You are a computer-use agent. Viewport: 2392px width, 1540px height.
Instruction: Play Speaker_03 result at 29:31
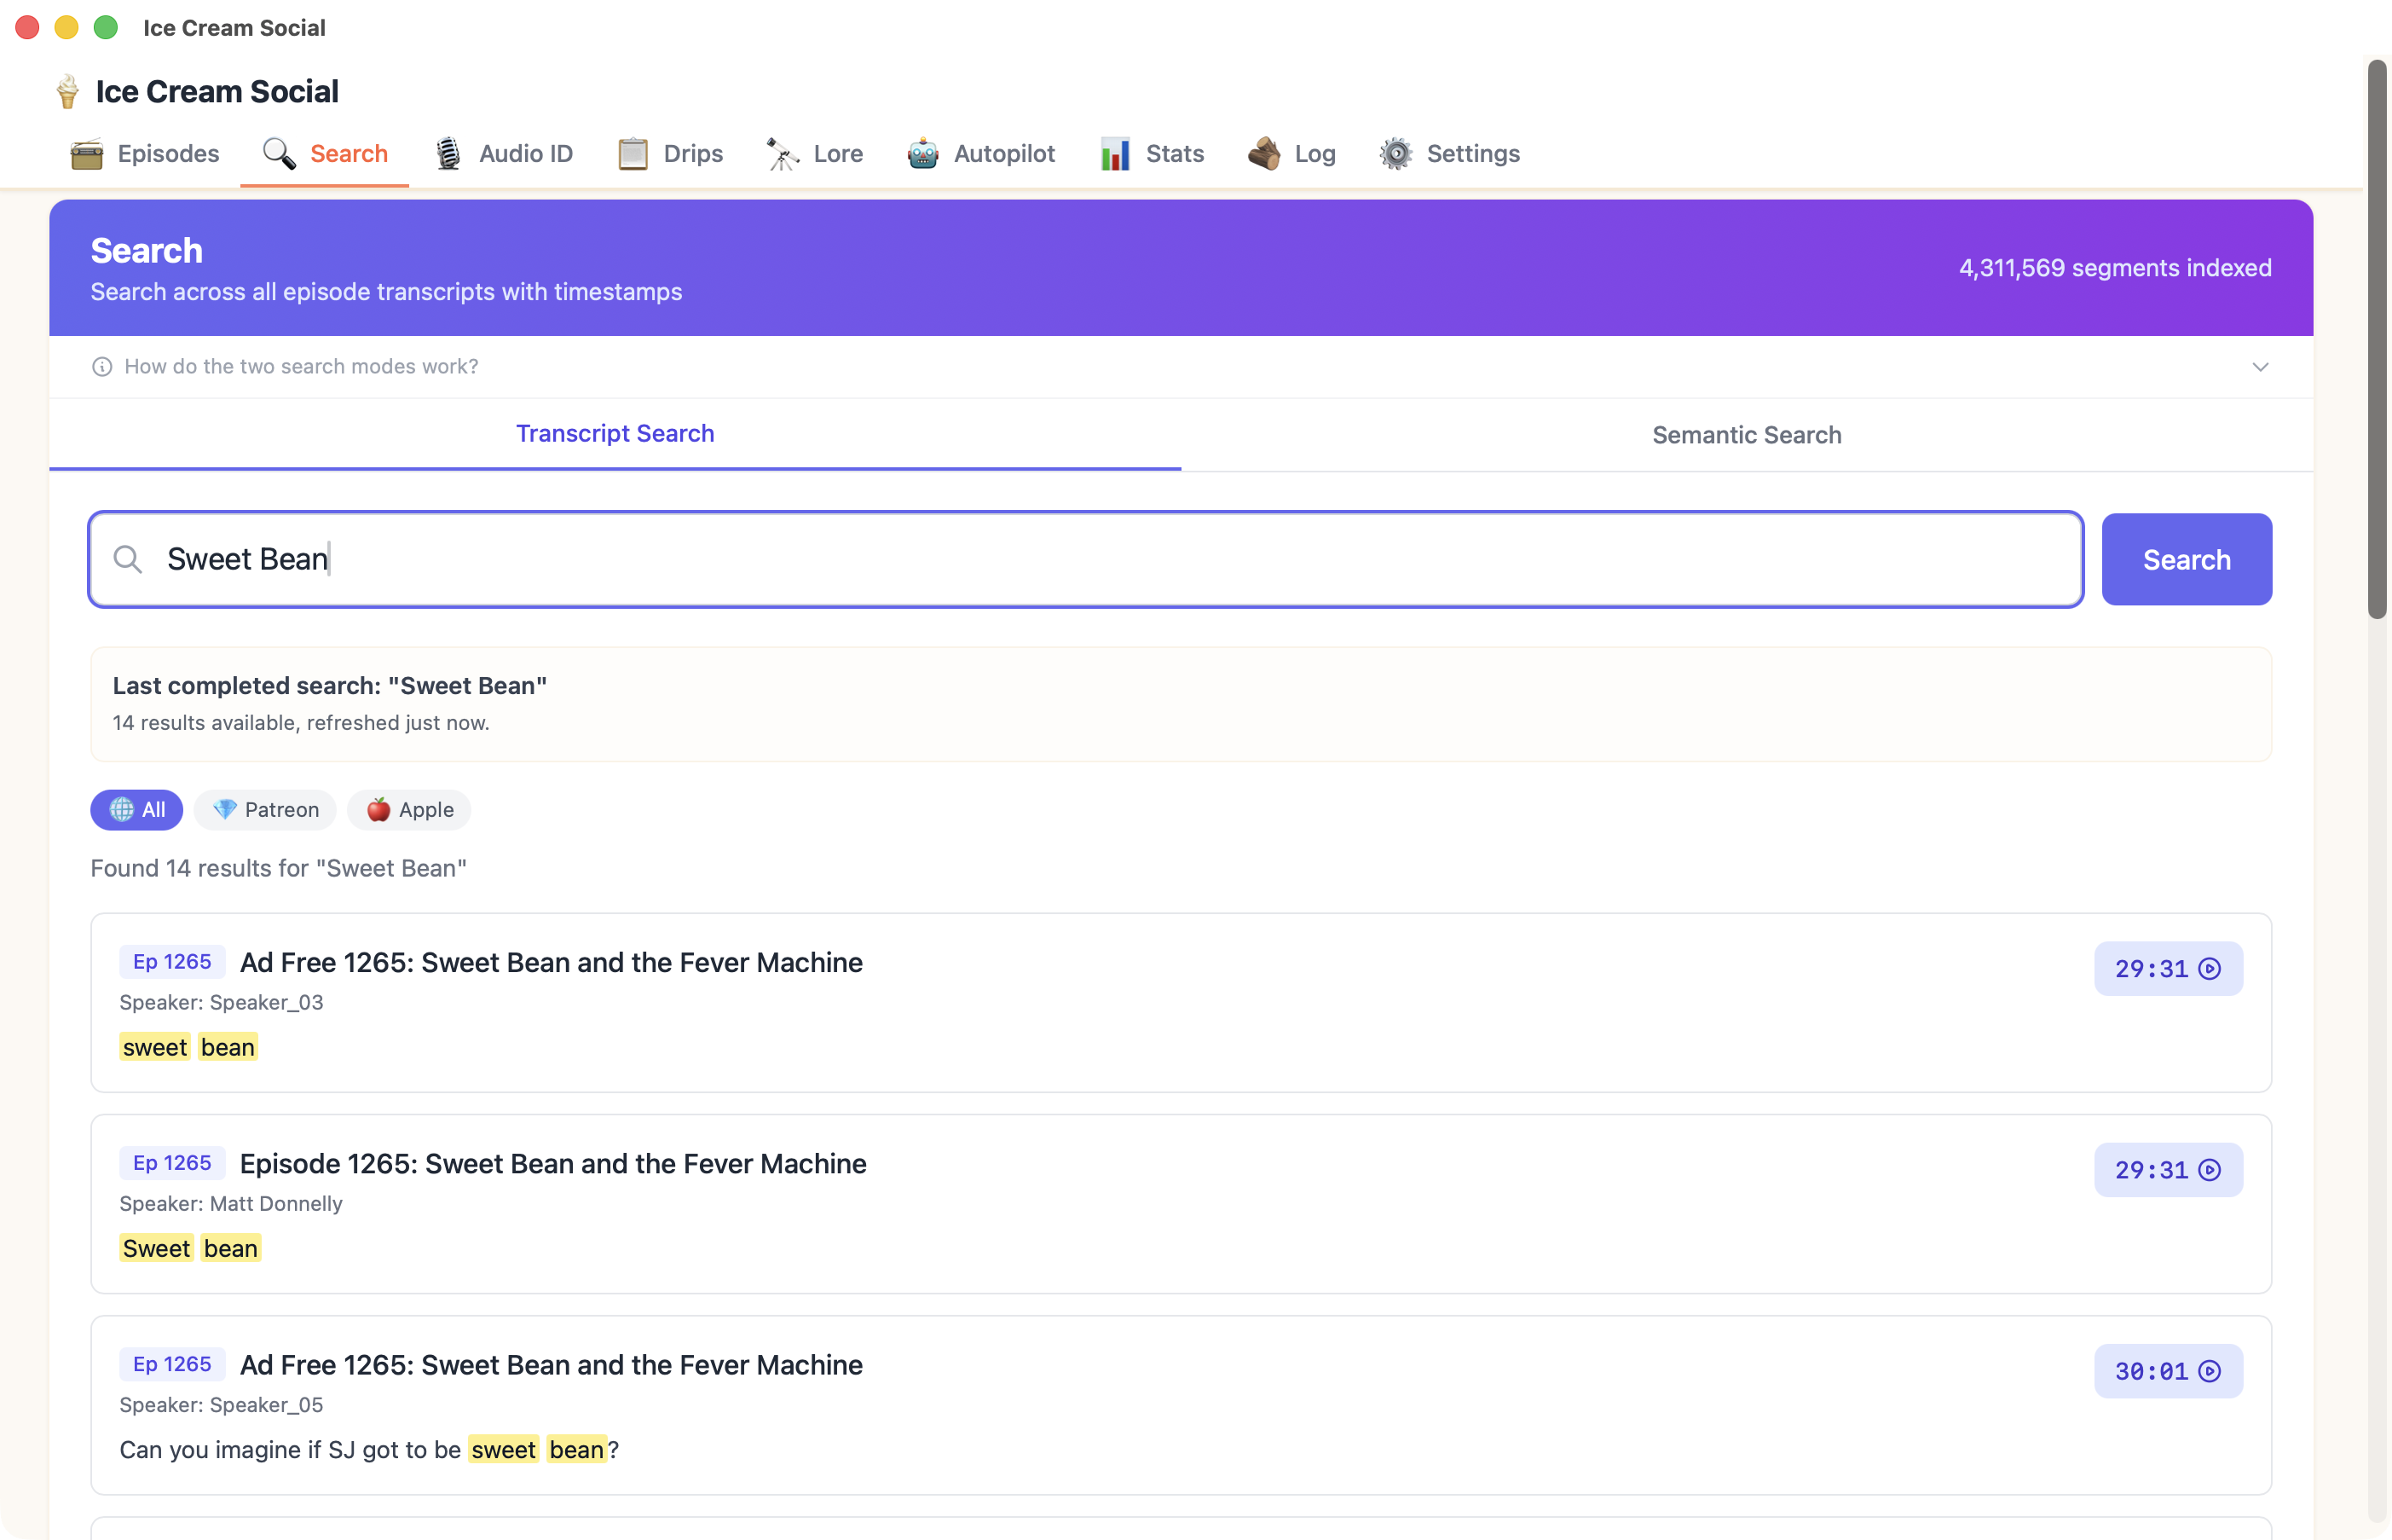coord(2168,969)
